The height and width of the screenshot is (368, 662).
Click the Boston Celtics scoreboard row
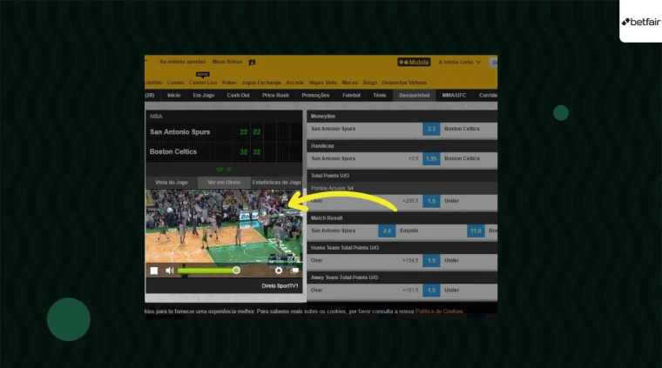click(x=224, y=151)
